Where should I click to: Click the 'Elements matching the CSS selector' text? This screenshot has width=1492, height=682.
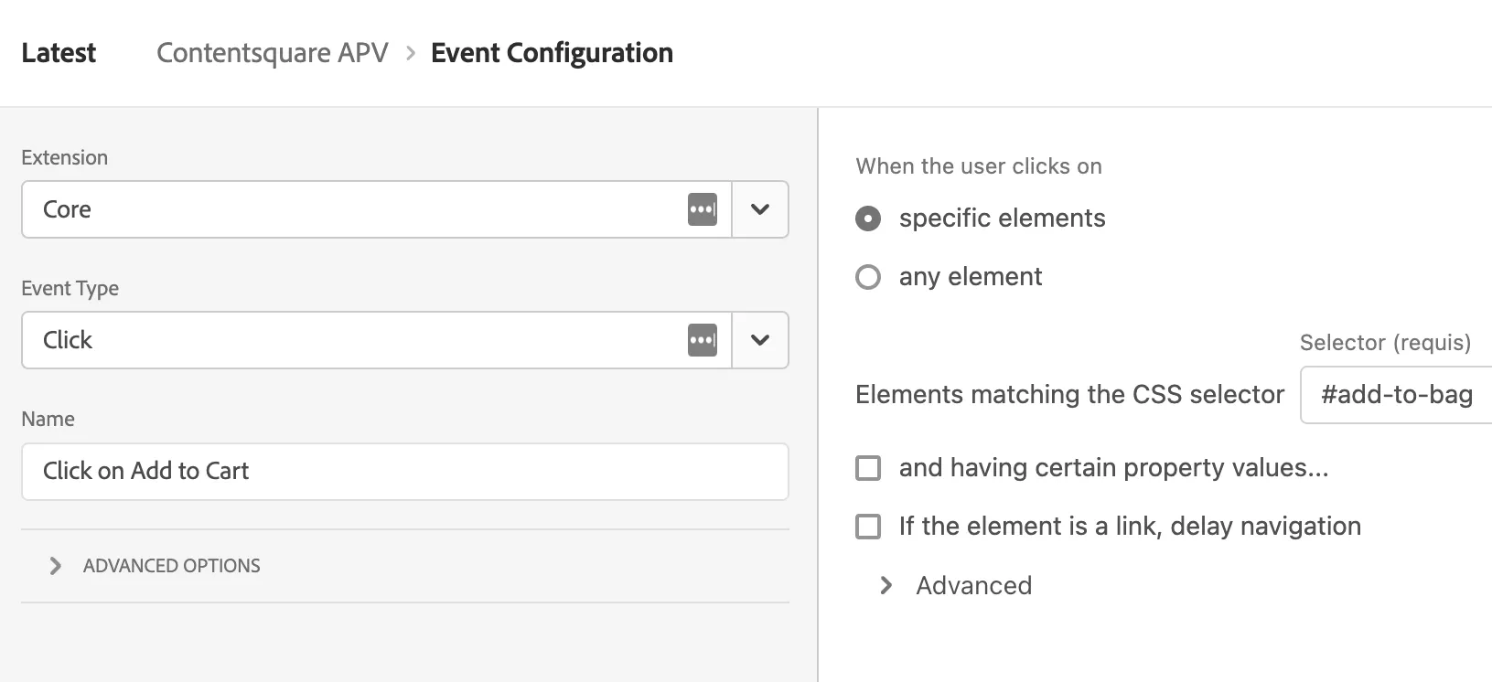[1069, 395]
